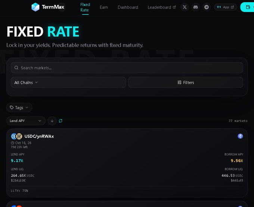
Task: Expand the Tags dropdown
Action: 19,108
